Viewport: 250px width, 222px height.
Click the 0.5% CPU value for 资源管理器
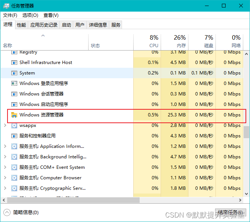click(x=153, y=115)
